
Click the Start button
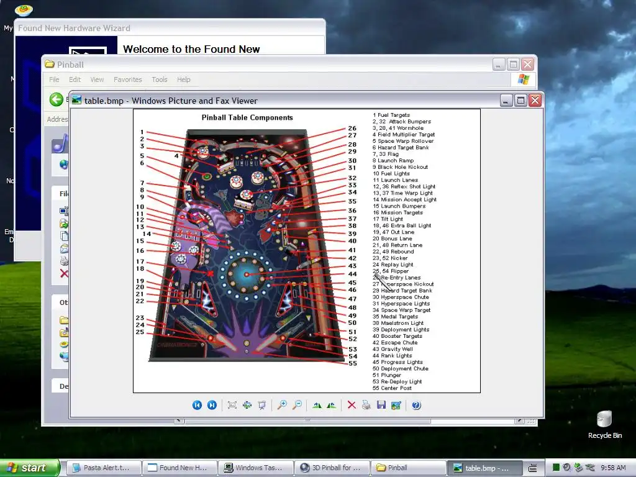coord(29,468)
